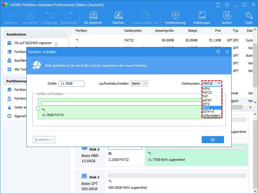Click the Bootfähig media sidebar icon
Image resolution: width=258 pixels, height=194 pixels.
coord(9,61)
